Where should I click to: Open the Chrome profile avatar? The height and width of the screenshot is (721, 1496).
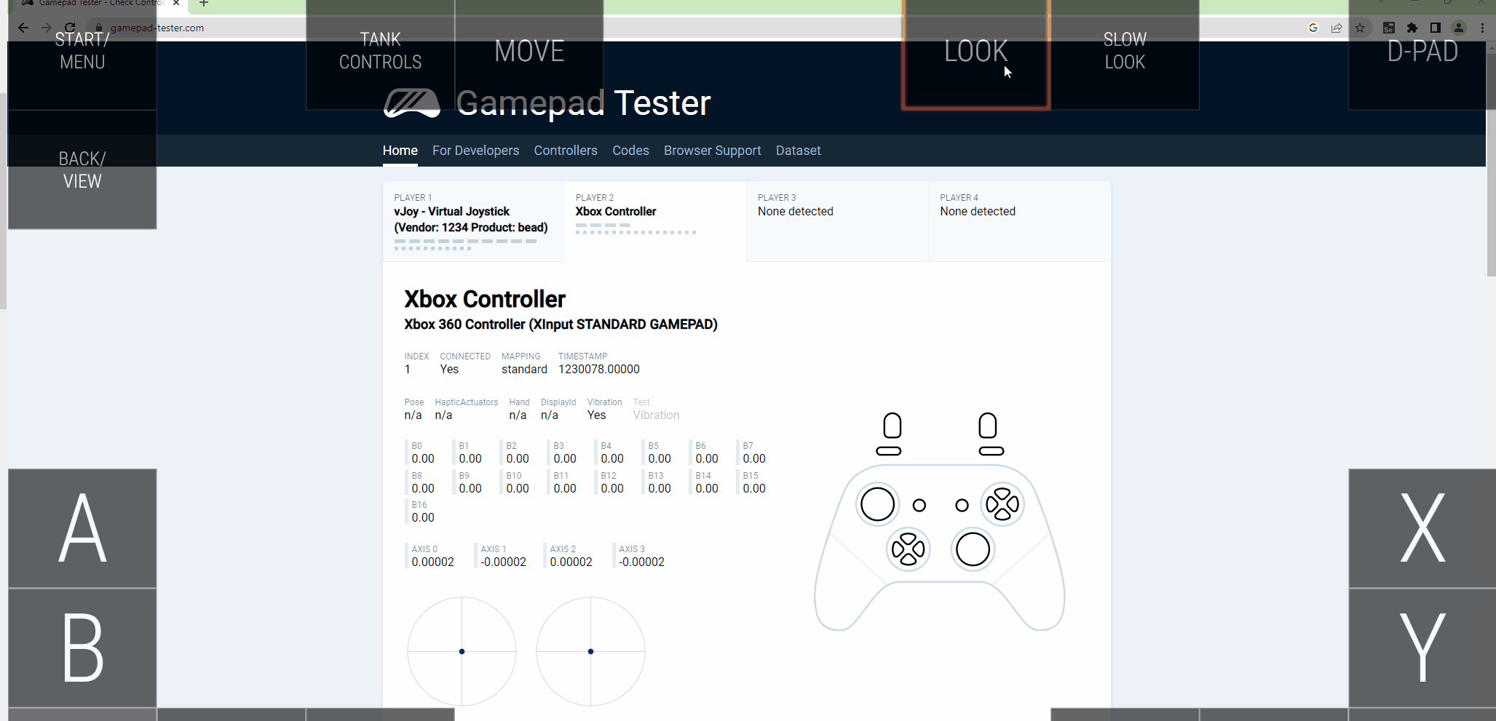1459,28
